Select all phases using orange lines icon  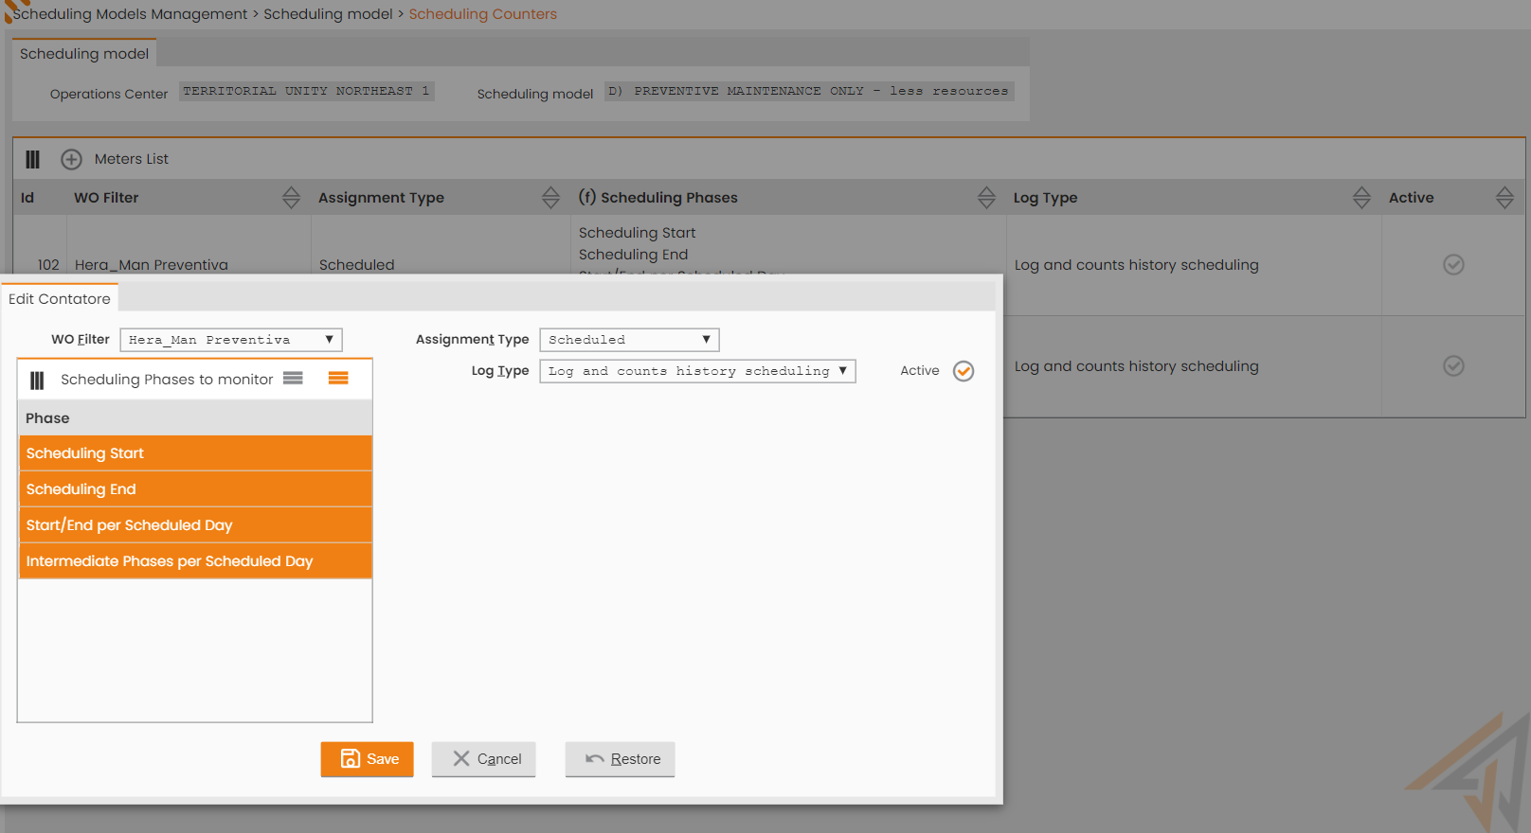(x=338, y=379)
